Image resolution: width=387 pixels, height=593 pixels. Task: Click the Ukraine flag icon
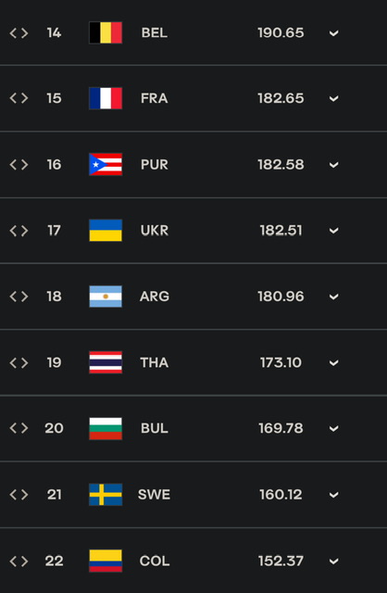tap(106, 231)
